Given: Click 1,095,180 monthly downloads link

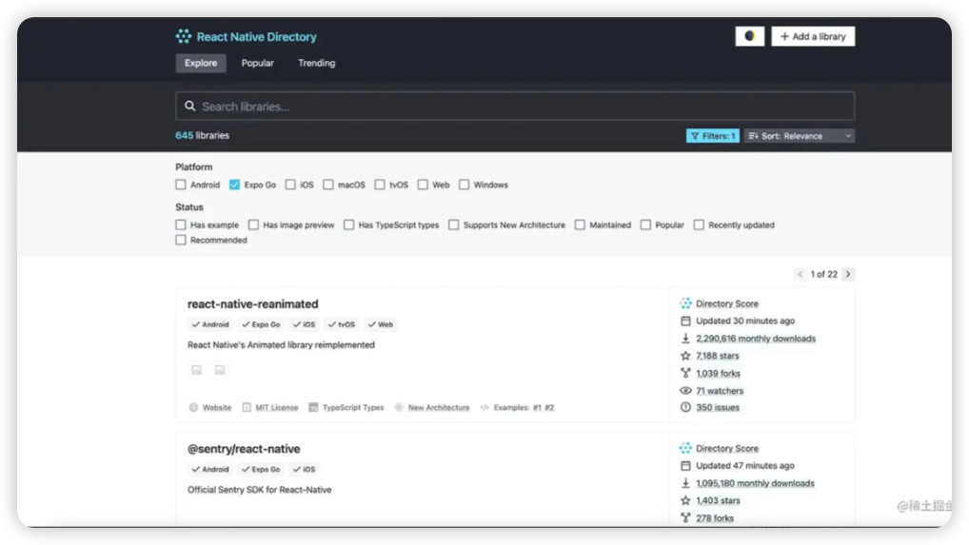Looking at the screenshot, I should (755, 483).
